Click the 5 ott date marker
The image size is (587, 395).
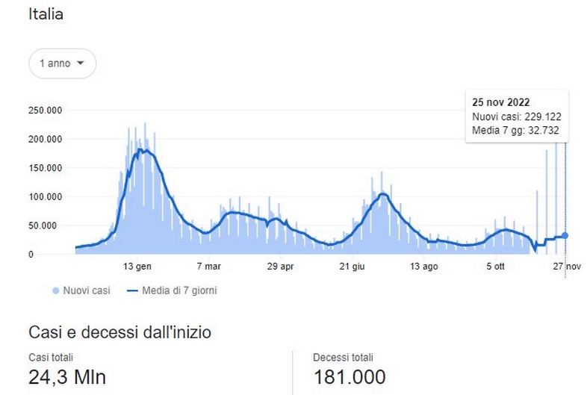tap(496, 267)
